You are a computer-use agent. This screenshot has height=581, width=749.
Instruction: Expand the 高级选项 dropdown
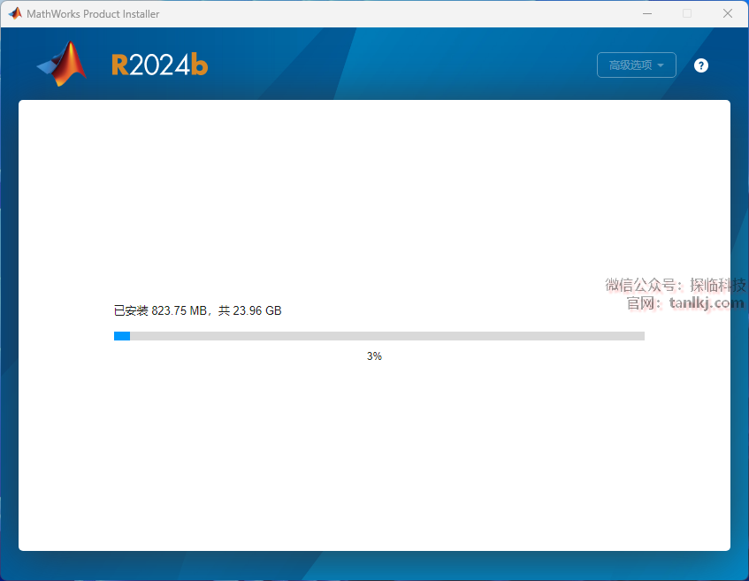[637, 65]
